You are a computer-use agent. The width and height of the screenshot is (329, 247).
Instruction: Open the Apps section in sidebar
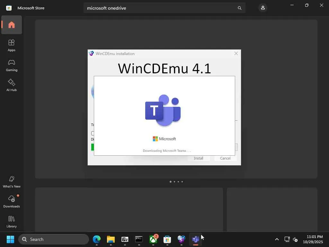pyautogui.click(x=12, y=45)
